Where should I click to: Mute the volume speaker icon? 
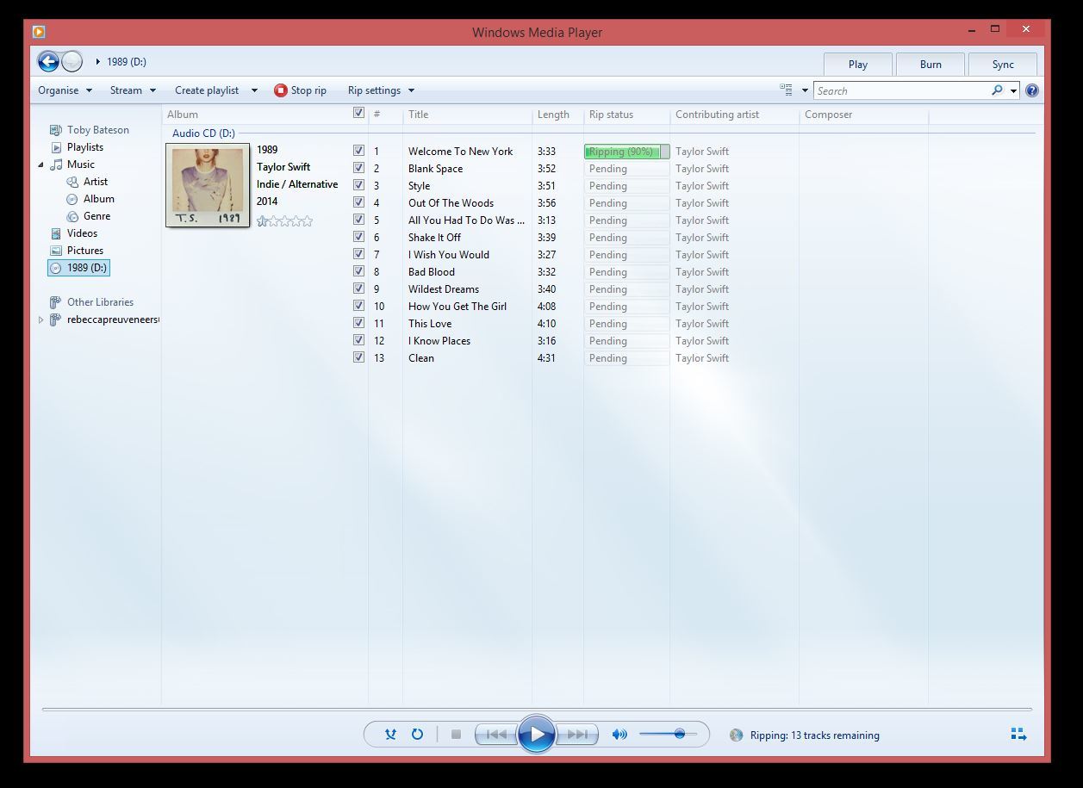(x=619, y=735)
